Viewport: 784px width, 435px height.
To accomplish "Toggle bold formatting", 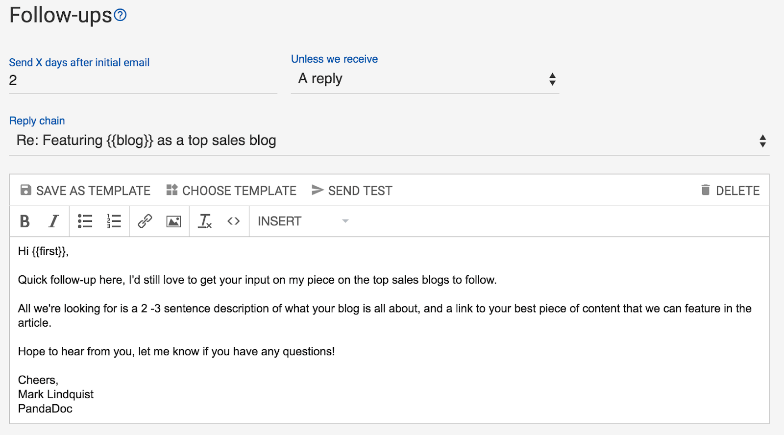I will click(24, 221).
